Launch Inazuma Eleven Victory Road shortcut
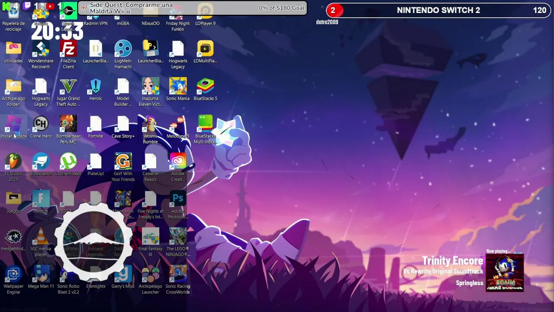 [x=151, y=93]
